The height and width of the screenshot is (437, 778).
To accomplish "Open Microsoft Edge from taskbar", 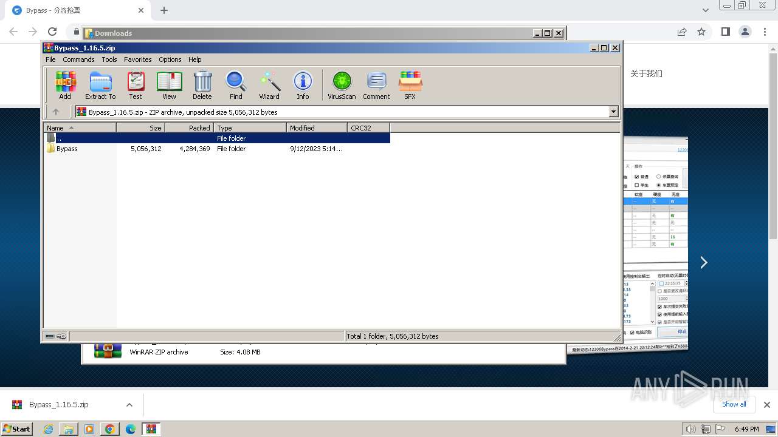I will (131, 429).
